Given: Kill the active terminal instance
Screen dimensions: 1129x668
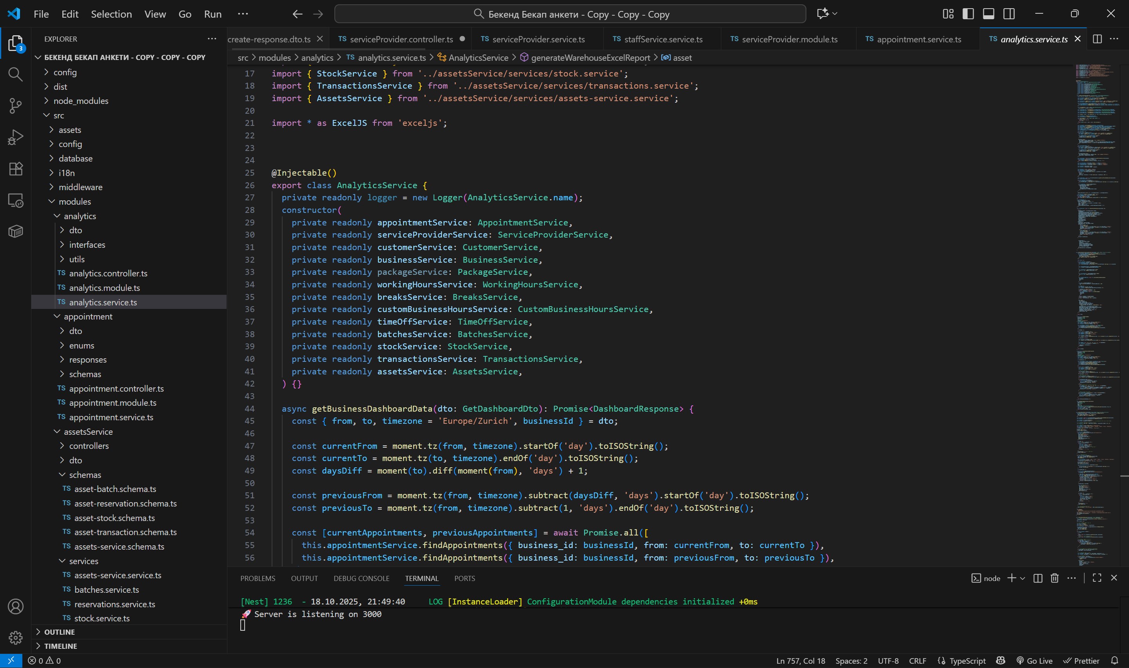Looking at the screenshot, I should point(1054,578).
